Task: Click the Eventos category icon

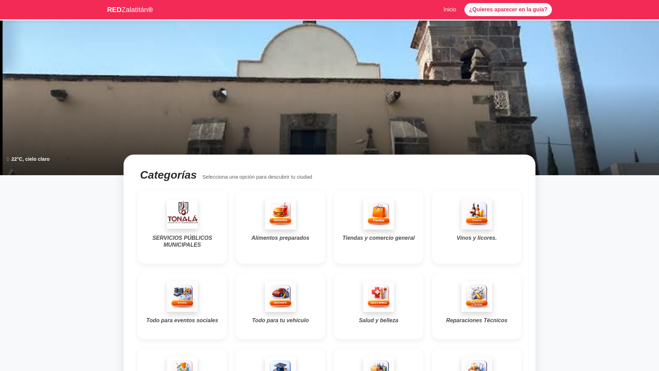Action: 182,296
